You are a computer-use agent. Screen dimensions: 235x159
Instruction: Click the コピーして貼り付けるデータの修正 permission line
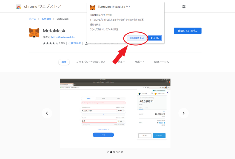pos(104,29)
